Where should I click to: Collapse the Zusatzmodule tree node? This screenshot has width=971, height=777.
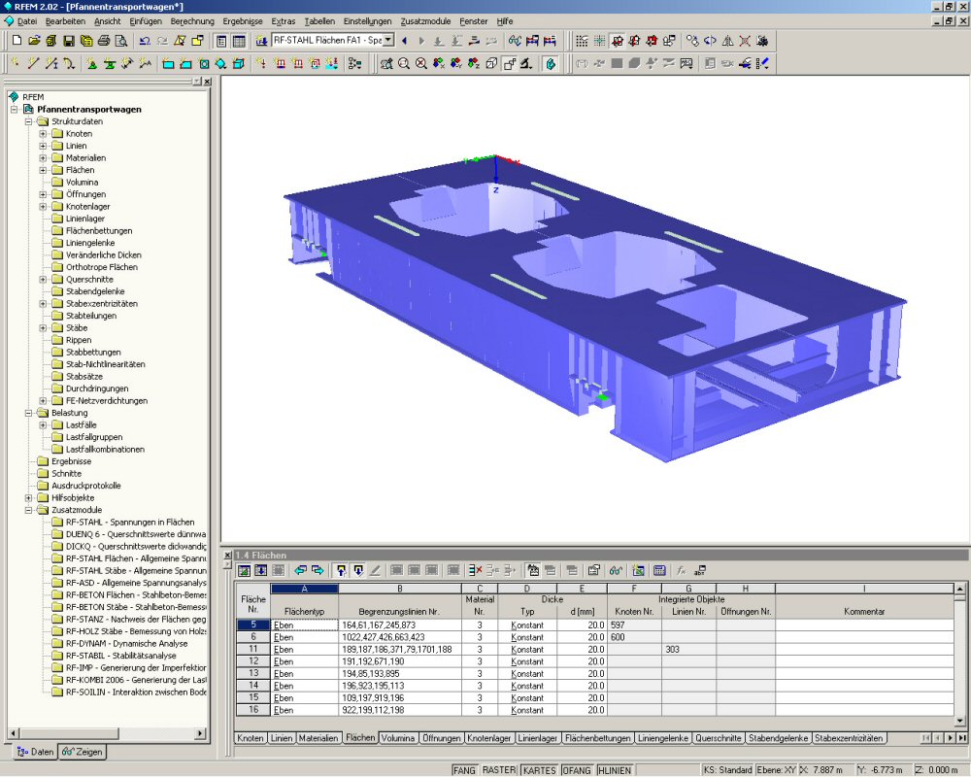click(28, 510)
